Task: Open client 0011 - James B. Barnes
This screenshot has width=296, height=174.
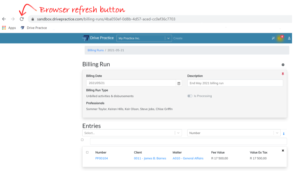Action: point(150,158)
